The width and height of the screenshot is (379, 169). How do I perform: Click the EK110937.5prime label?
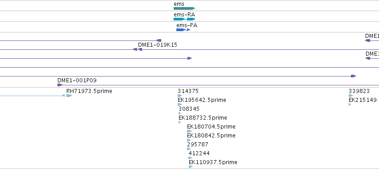tap(213, 162)
